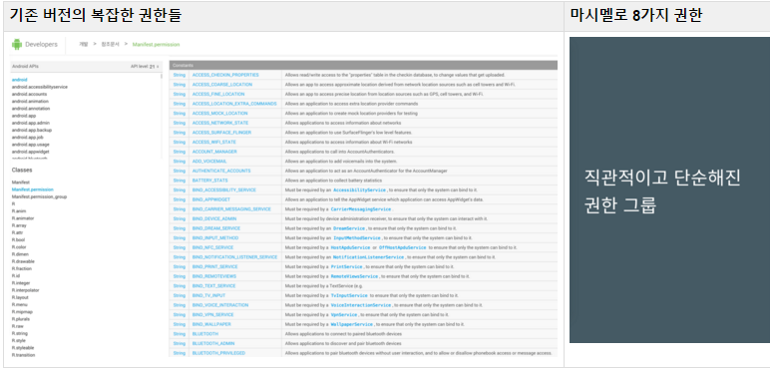Screen dimensions: 772x371
Task: Click ACCESS_LOCATION_EXTRA_COMMANDS link
Action: pos(234,104)
